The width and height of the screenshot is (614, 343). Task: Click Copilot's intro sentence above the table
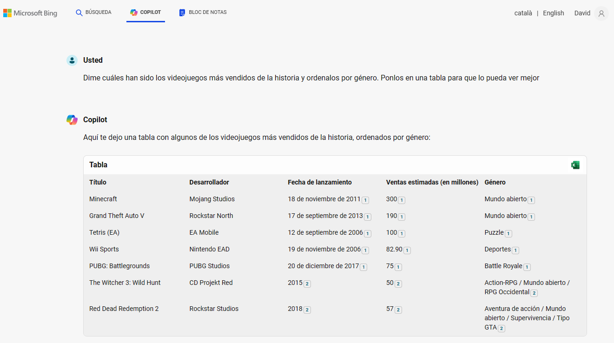(257, 138)
